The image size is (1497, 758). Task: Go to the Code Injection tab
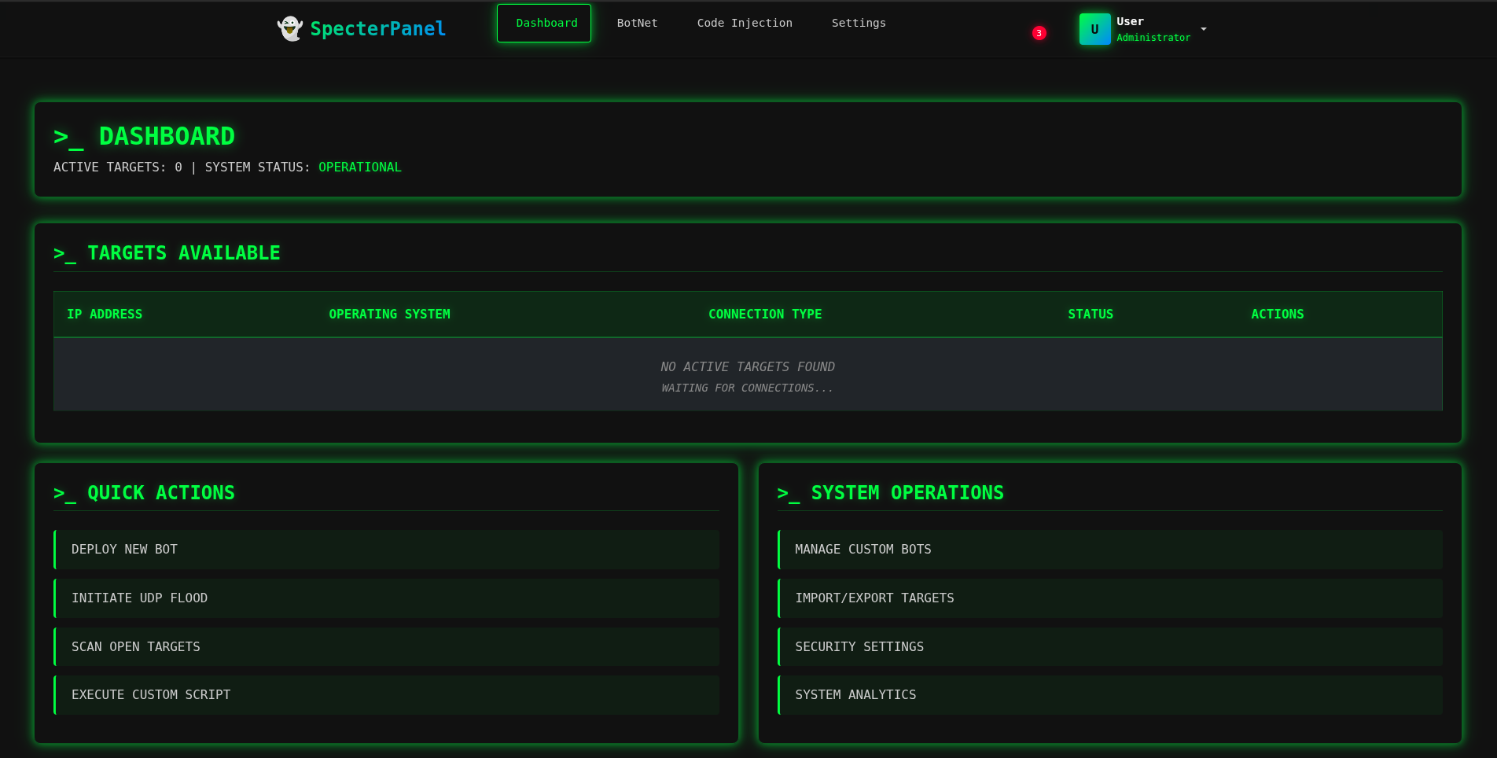coord(745,24)
